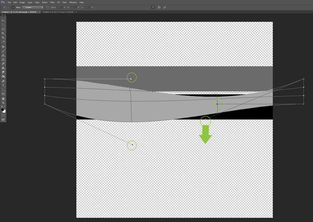Open the reference point location options
The height and width of the screenshot is (222, 313).
13,7
